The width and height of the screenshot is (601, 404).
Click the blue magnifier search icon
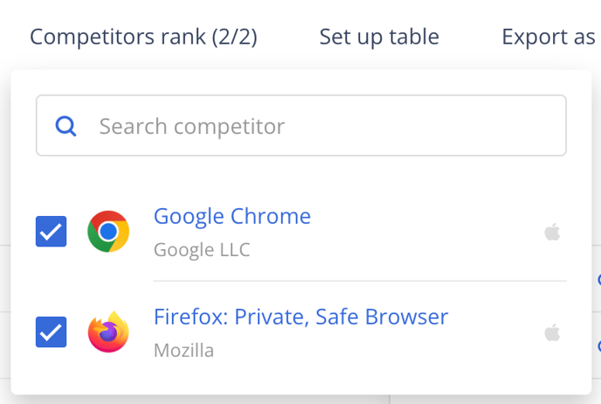pyautogui.click(x=66, y=126)
